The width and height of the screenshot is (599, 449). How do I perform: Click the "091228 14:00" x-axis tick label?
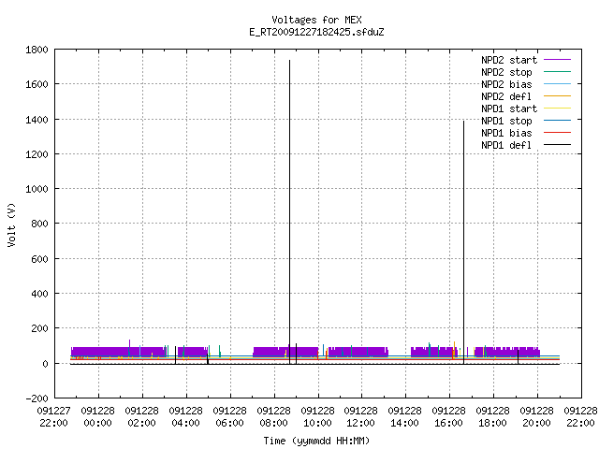(x=405, y=417)
